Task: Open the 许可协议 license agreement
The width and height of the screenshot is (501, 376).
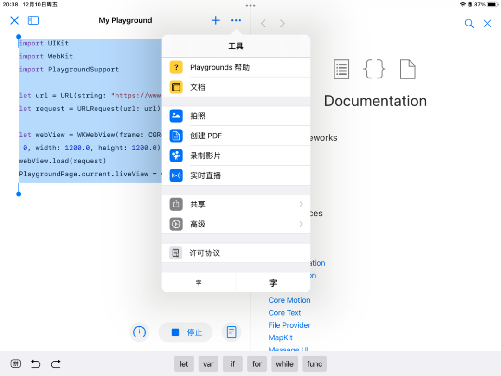Action: pos(236,253)
